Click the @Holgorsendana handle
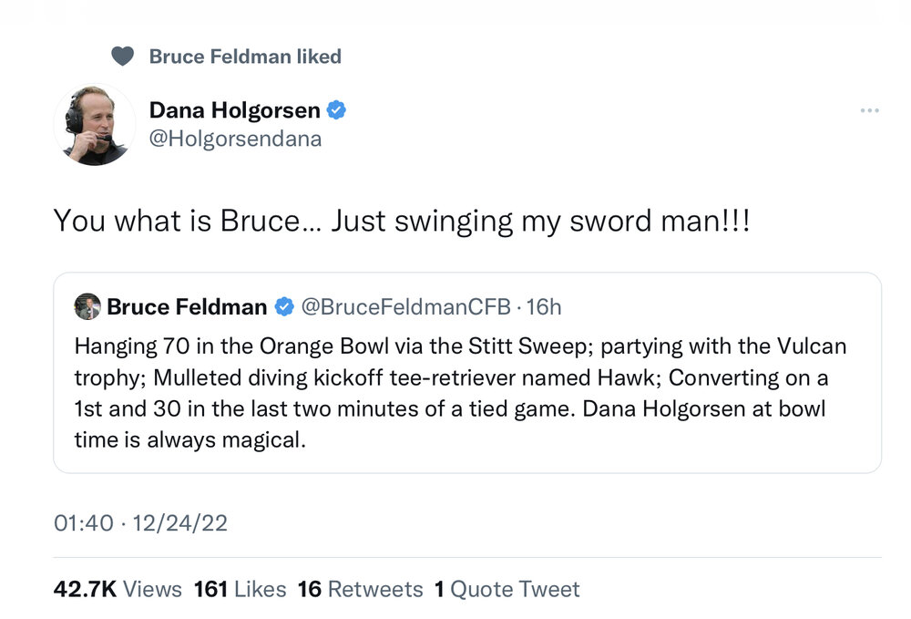Screen dimensions: 911x619 (x=235, y=139)
